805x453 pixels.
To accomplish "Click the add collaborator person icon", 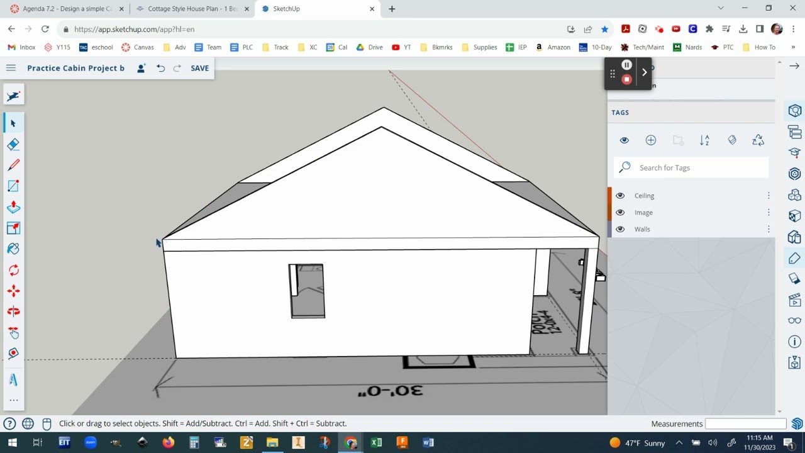I will (141, 68).
